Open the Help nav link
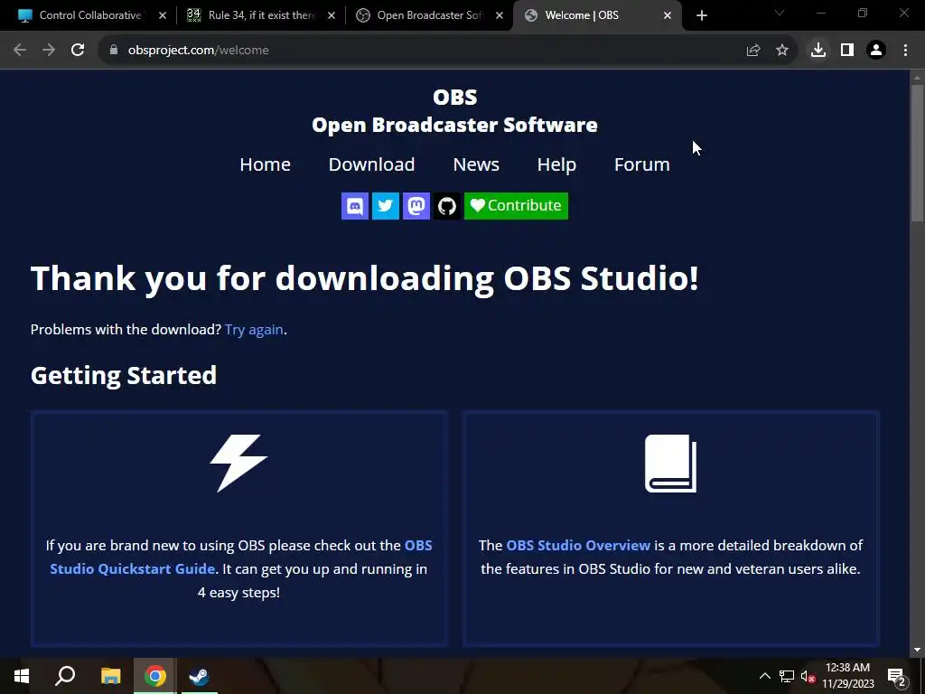The width and height of the screenshot is (925, 694). (556, 164)
